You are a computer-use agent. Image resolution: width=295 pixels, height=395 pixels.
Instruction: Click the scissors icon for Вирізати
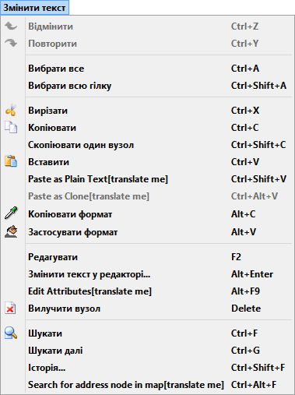tap(11, 110)
